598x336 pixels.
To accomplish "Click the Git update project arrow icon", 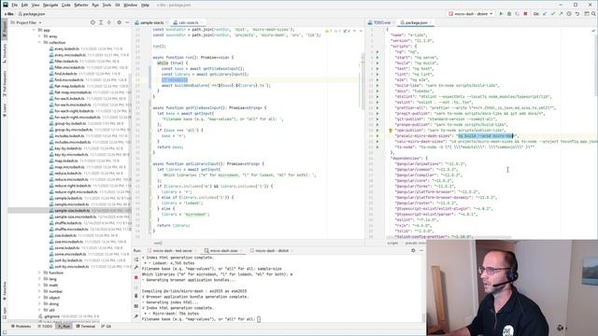I will [x=545, y=14].
